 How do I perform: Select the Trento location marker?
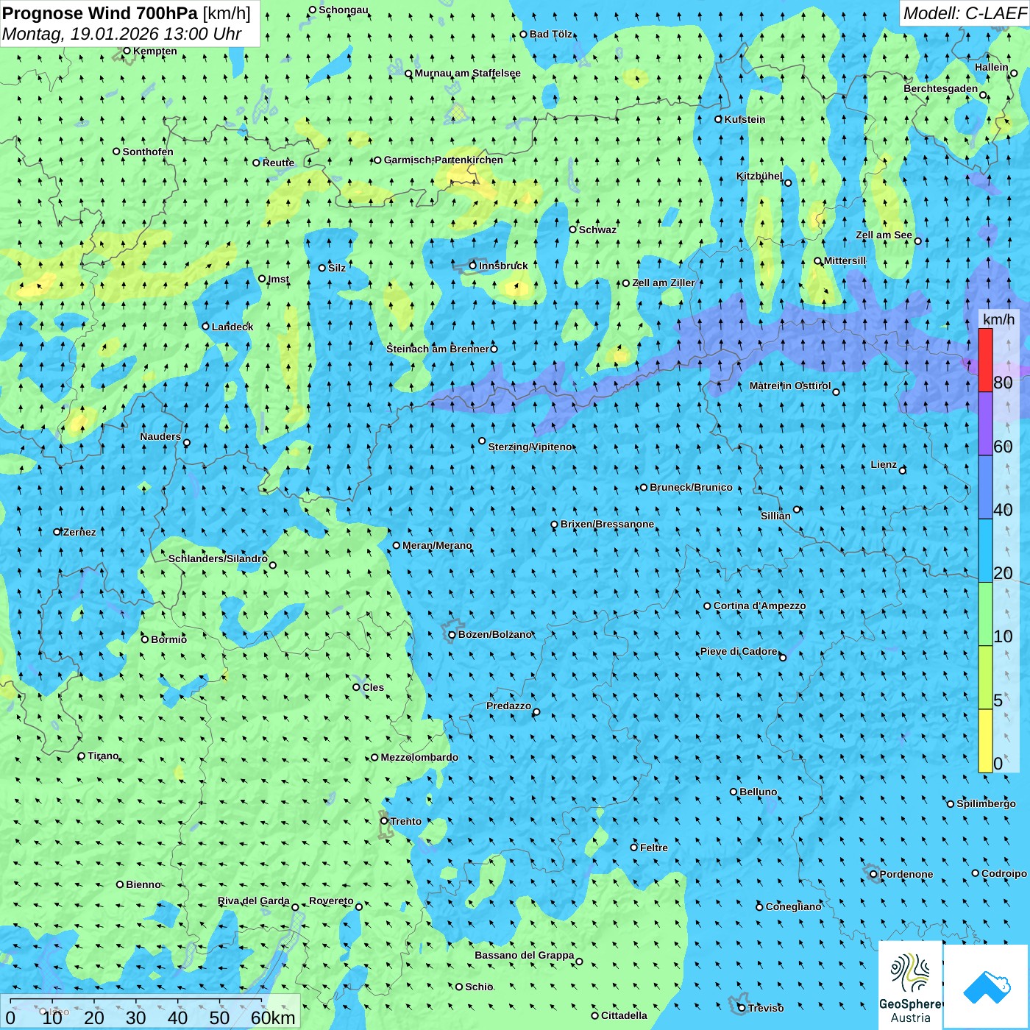tap(384, 821)
